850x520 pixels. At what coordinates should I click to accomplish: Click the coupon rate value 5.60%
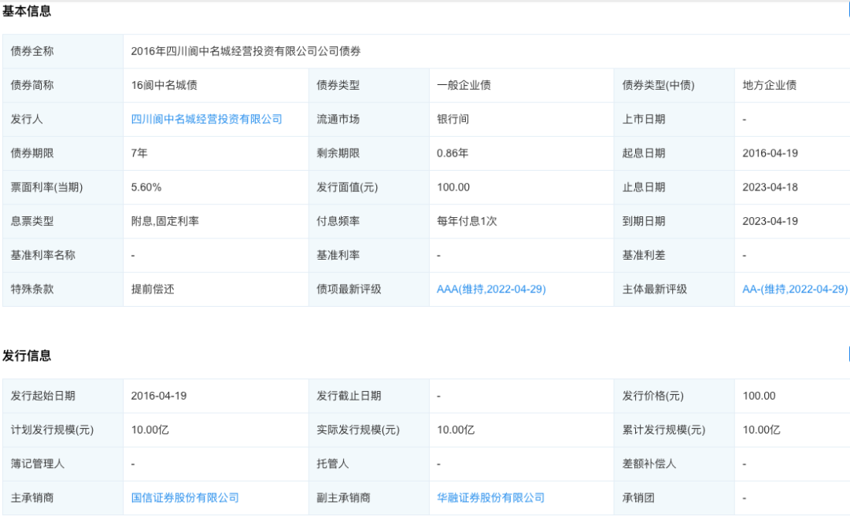(x=146, y=187)
